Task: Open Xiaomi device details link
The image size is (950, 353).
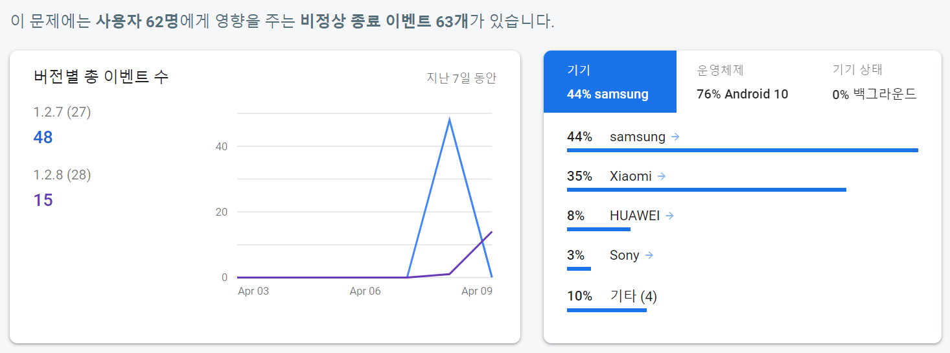Action: pos(631,176)
